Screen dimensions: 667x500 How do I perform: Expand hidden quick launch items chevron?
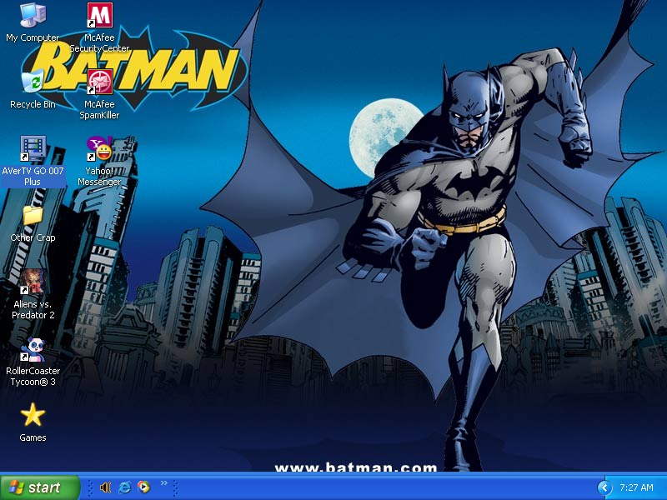coord(163,483)
